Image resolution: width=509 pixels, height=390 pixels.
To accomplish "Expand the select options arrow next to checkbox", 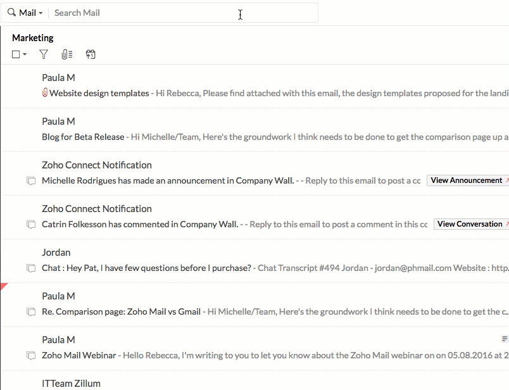I will coord(25,54).
